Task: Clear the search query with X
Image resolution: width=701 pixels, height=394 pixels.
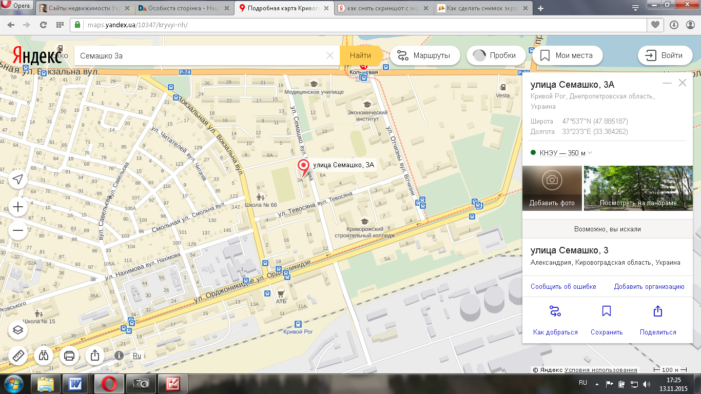Action: pyautogui.click(x=330, y=55)
